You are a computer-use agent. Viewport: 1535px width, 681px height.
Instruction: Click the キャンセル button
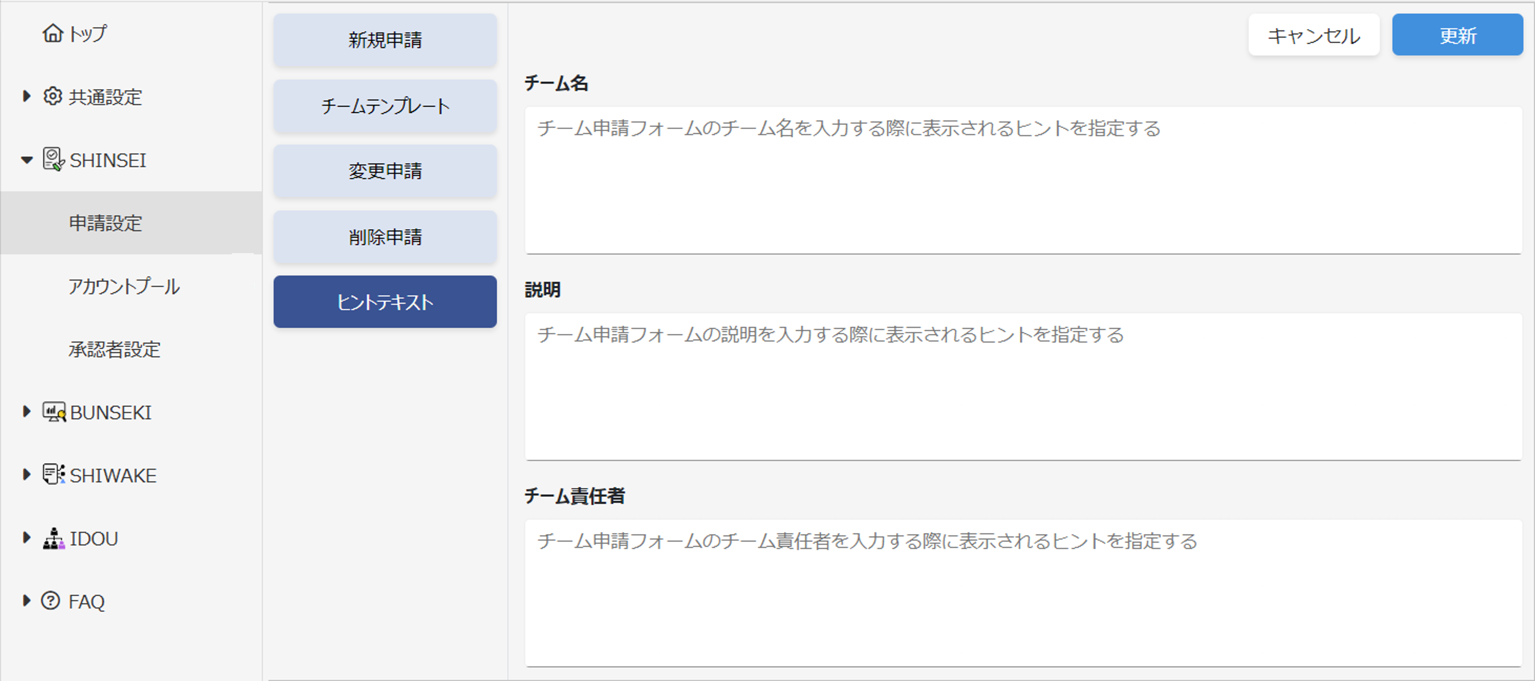click(1313, 36)
